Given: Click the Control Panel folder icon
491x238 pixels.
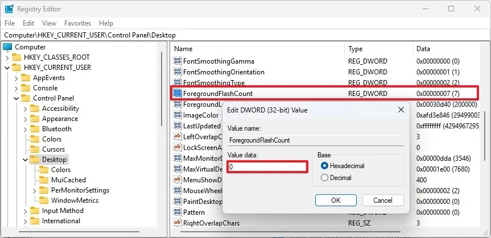Looking at the screenshot, I should click(26, 98).
